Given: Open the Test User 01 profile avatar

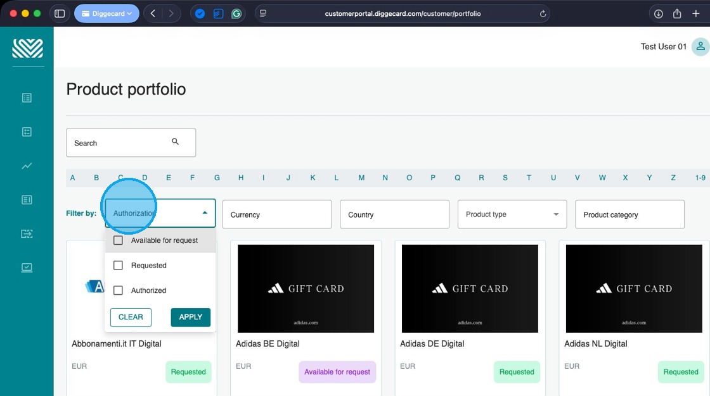Looking at the screenshot, I should click(700, 46).
